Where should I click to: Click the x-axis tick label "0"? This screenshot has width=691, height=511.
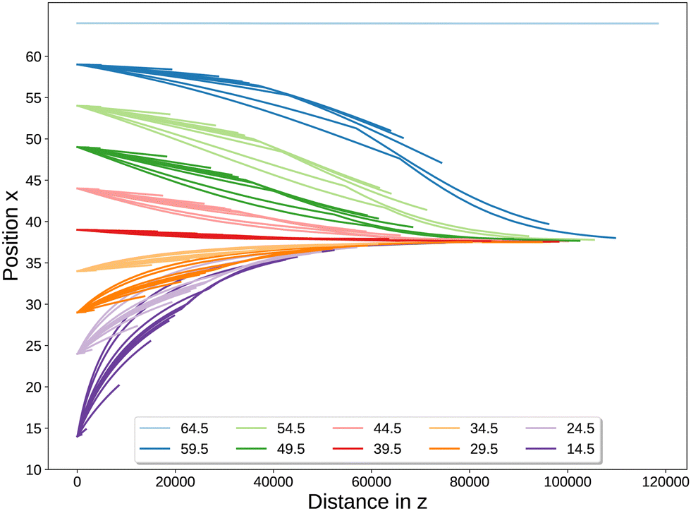click(77, 482)
